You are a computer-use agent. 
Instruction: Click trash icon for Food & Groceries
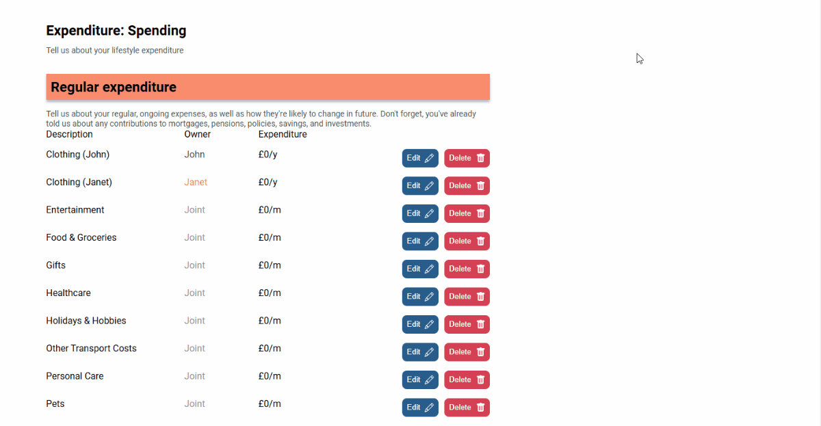pyautogui.click(x=481, y=241)
